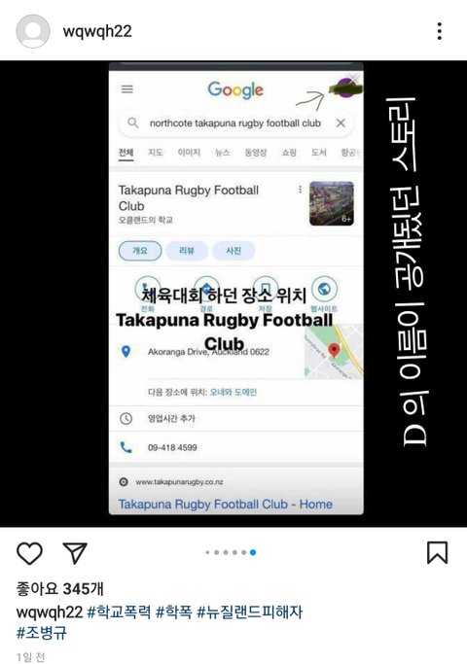The image size is (467, 664).
Task: Open the map preview with pin
Action: [x=334, y=352]
